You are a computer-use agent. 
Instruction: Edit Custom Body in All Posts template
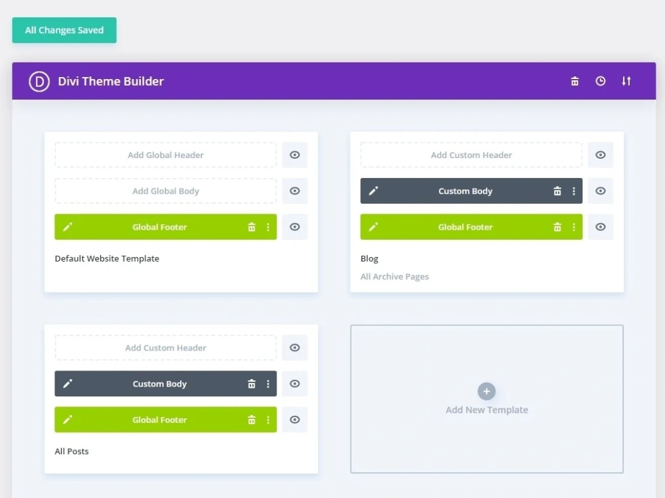pyautogui.click(x=68, y=384)
